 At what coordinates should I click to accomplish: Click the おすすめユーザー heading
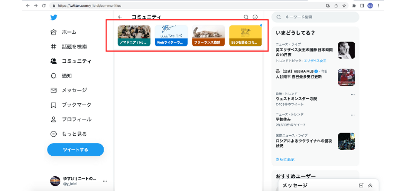pyautogui.click(x=296, y=177)
